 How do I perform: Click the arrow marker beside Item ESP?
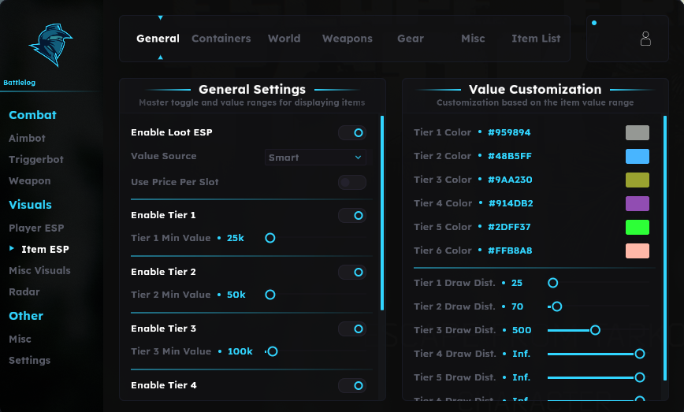(x=12, y=248)
